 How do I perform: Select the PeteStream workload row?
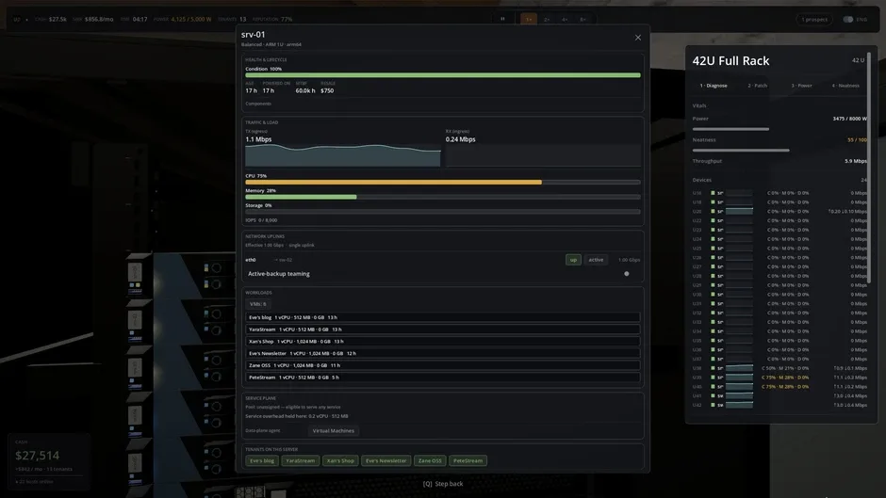coord(443,378)
